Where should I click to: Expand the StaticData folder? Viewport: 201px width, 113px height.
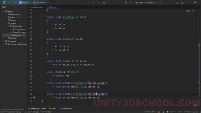8,26
